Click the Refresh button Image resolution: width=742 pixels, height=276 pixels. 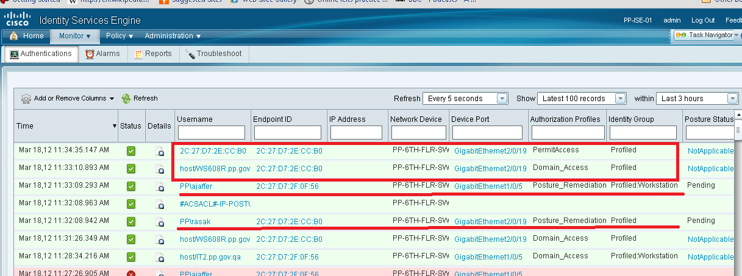click(x=140, y=98)
